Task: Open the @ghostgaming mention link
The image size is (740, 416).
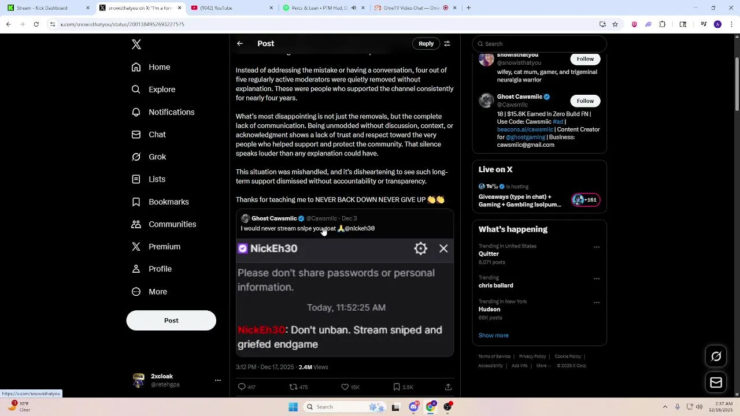Action: 526,138
